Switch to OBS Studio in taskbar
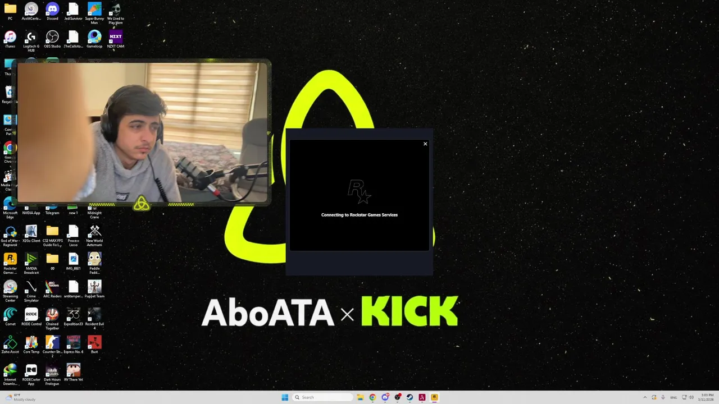 [397, 397]
